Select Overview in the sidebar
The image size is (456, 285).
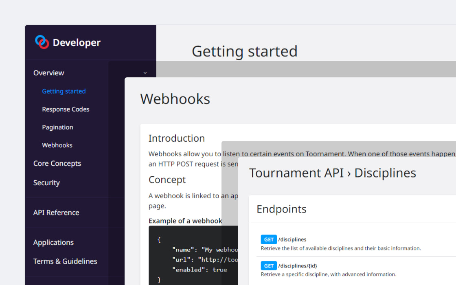click(x=49, y=73)
